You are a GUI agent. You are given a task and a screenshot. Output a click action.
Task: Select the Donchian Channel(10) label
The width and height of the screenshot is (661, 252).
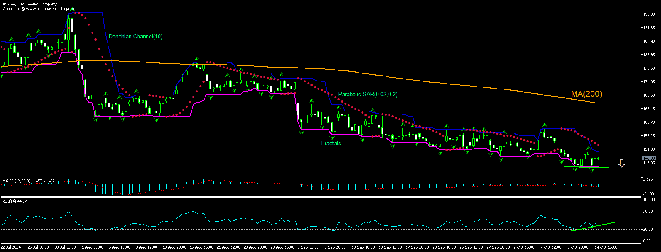[135, 37]
